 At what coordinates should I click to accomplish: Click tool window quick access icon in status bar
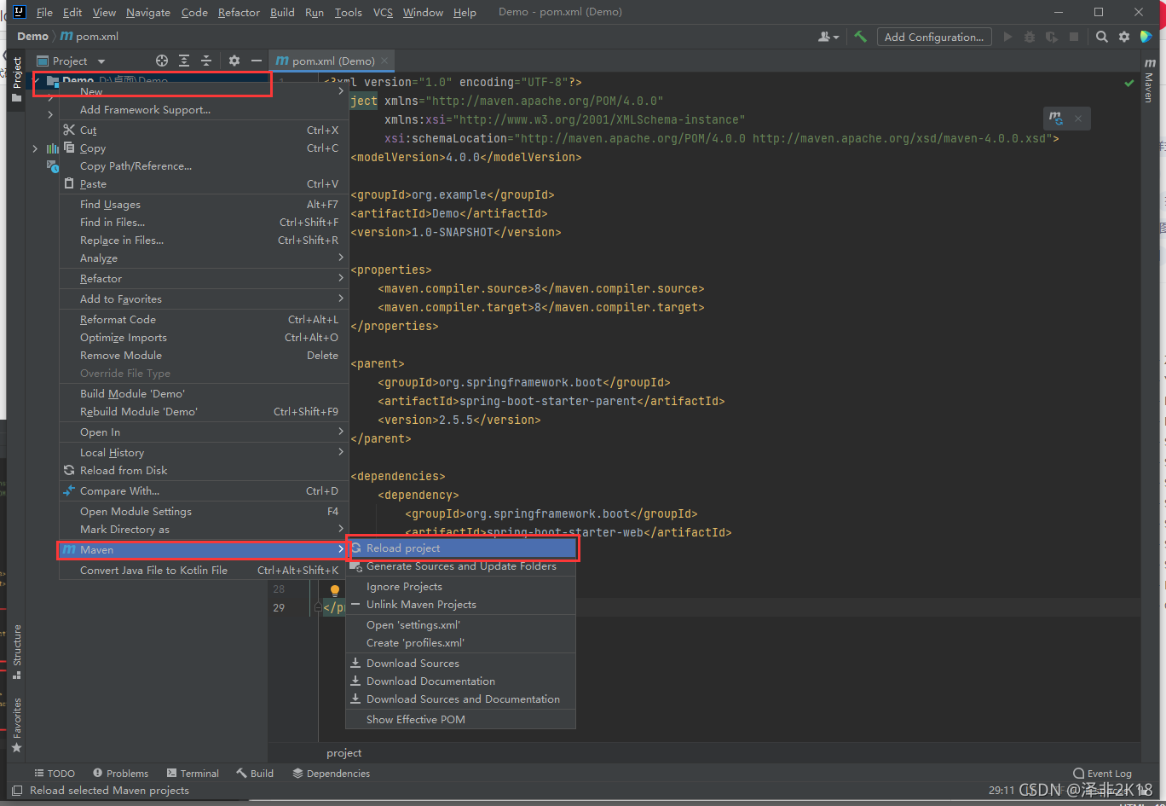17,791
